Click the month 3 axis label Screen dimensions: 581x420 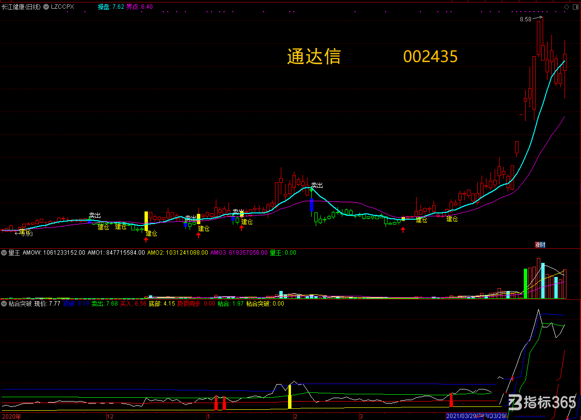pos(361,417)
